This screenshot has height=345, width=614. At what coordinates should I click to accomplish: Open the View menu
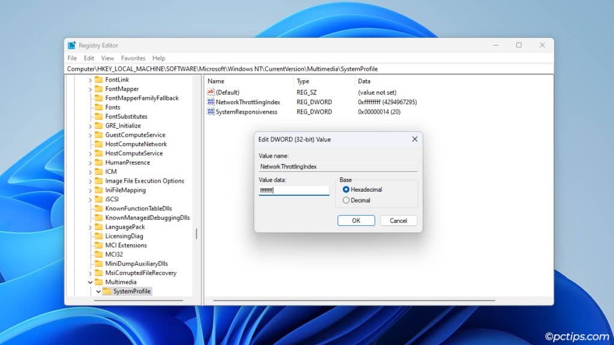pos(106,58)
